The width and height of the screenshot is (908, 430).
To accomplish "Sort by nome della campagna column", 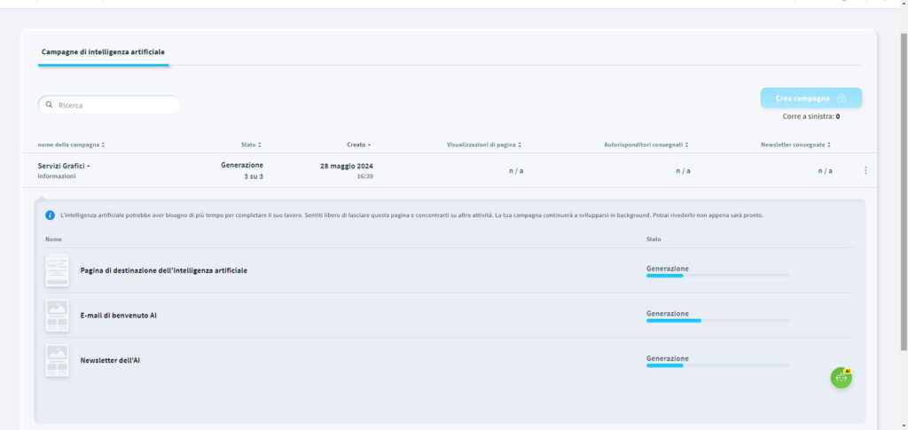I will pyautogui.click(x=71, y=145).
